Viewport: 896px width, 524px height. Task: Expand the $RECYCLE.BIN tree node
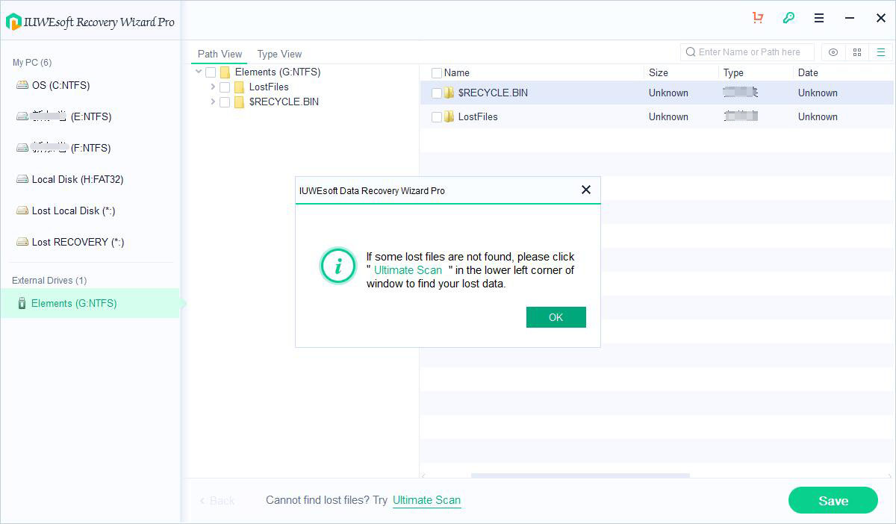tap(213, 102)
